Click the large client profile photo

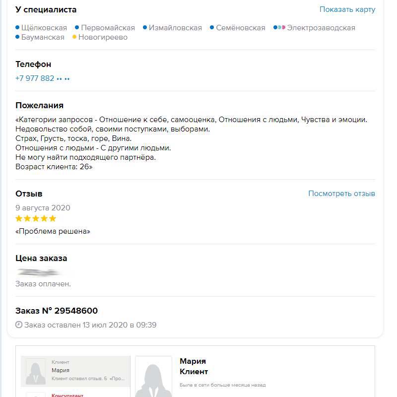[153, 377]
